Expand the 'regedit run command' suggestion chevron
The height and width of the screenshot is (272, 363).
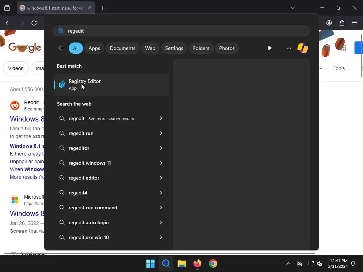pos(161,208)
